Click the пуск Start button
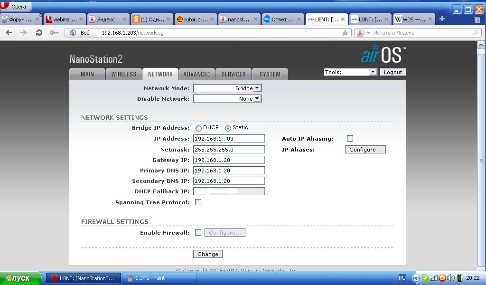Image resolution: width=486 pixels, height=285 pixels. point(20,278)
